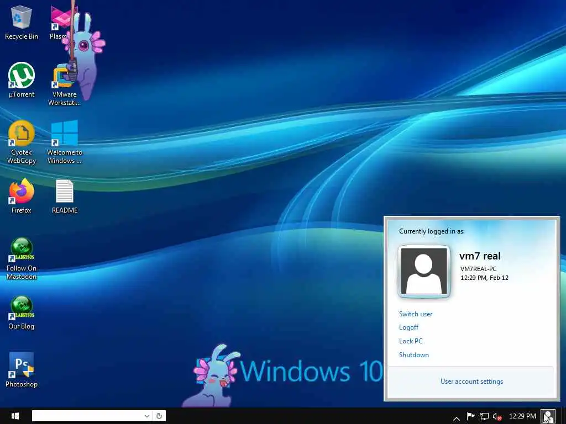Click the 'Currently logged in as:' label
Image resolution: width=566 pixels, height=424 pixels.
tap(432, 231)
